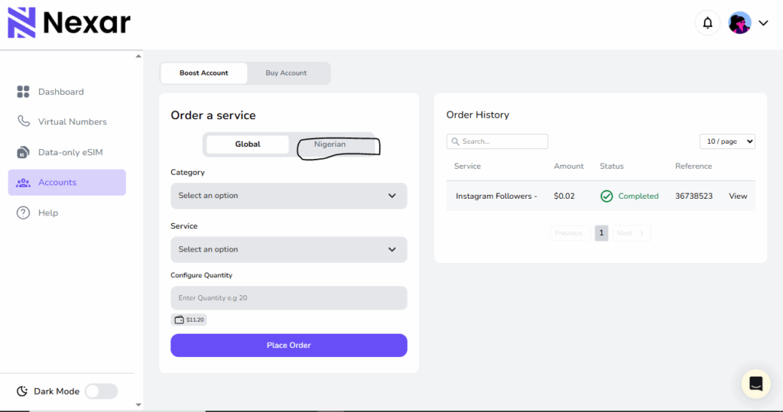The image size is (783, 412).
Task: Click the Help question mark icon
Action: (x=23, y=212)
